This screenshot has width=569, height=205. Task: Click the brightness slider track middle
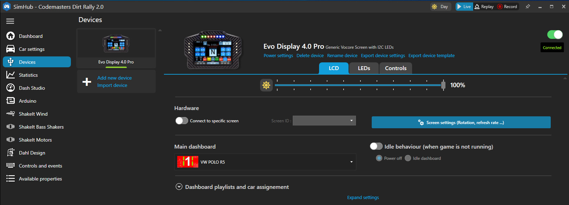click(x=359, y=85)
